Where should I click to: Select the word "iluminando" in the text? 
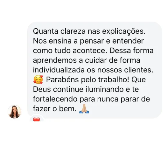(x=104, y=89)
